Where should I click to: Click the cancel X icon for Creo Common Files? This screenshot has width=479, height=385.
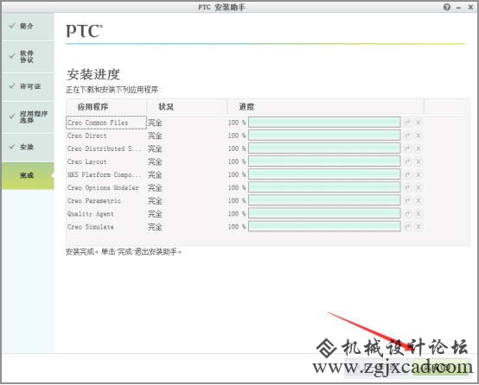(x=418, y=123)
